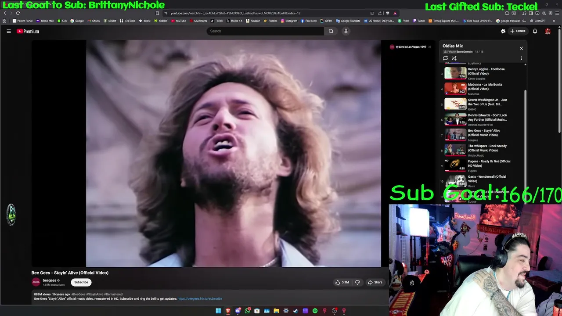Screen dimensions: 562x316
Task: Open the Oldies Mix playlist options menu
Action: (521, 58)
